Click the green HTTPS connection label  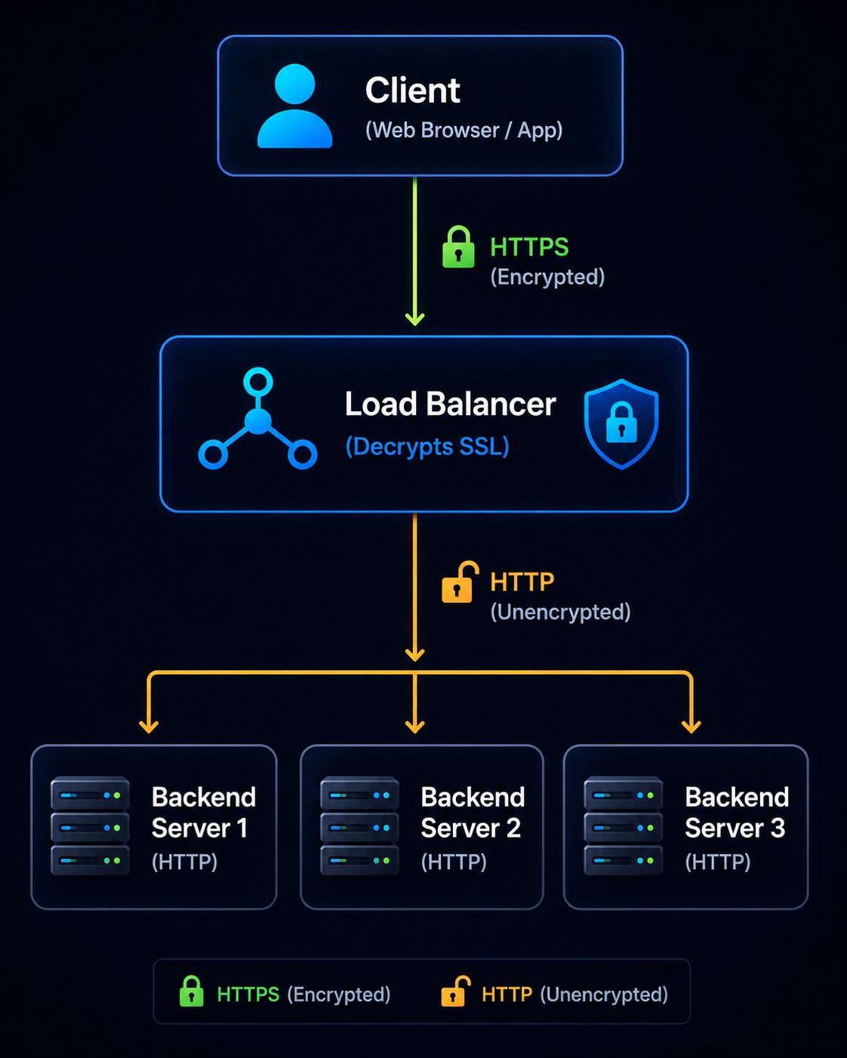click(x=529, y=248)
